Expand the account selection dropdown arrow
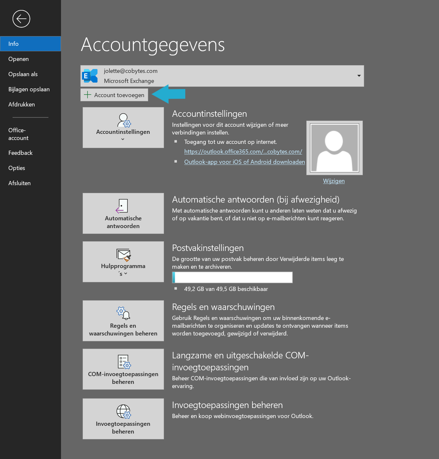This screenshot has height=459, width=439. click(359, 76)
